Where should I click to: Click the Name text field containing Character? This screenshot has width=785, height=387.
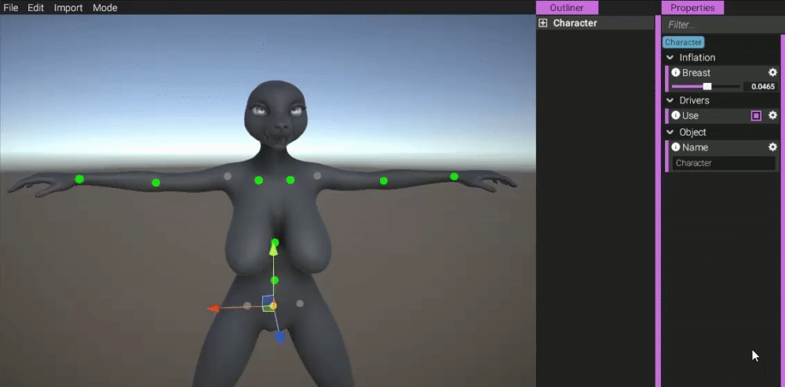pos(724,163)
